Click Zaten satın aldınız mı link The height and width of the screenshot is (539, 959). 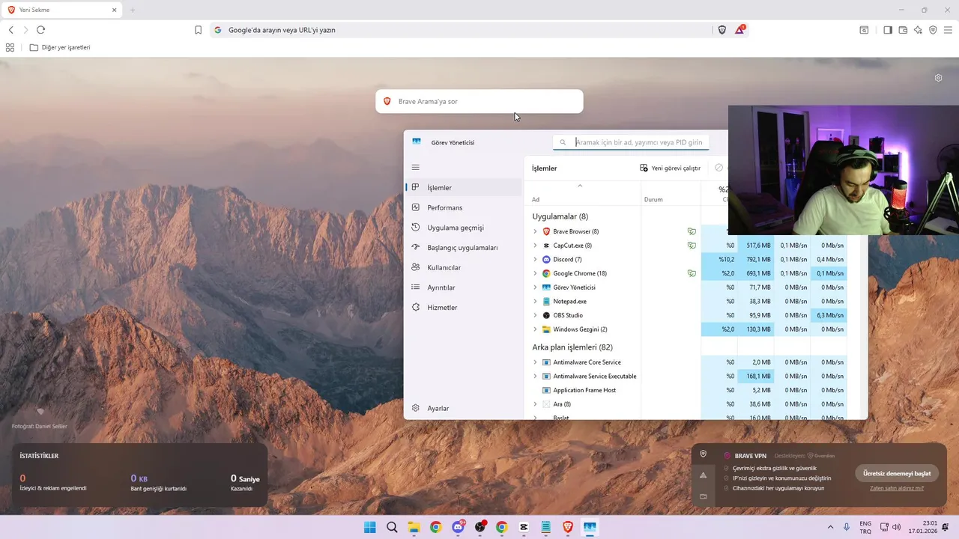pos(897,488)
